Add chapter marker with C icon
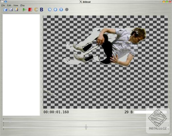This screenshot has height=136, width=172. tap(36, 10)
